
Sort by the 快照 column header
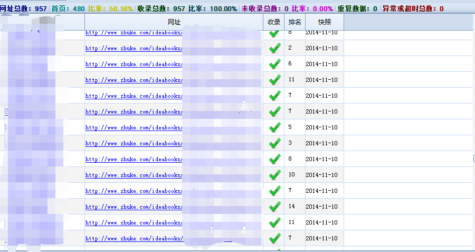click(x=324, y=22)
